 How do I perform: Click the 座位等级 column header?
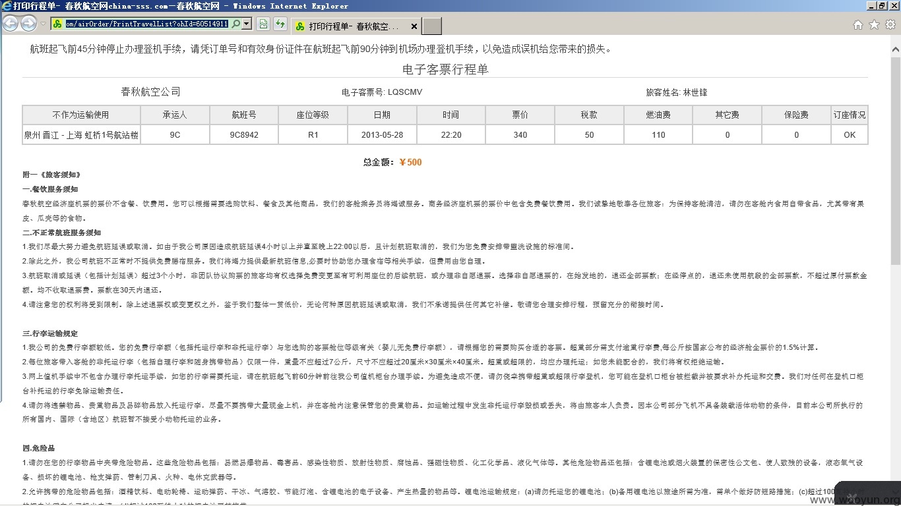(x=313, y=115)
